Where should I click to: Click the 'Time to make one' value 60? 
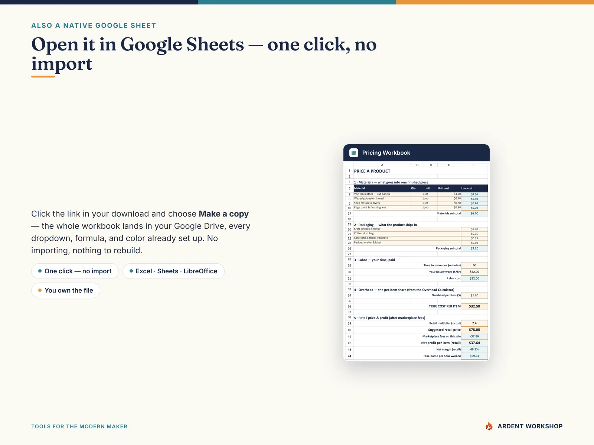[474, 265]
